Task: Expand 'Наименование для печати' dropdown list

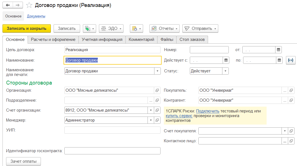Action: tap(157, 71)
